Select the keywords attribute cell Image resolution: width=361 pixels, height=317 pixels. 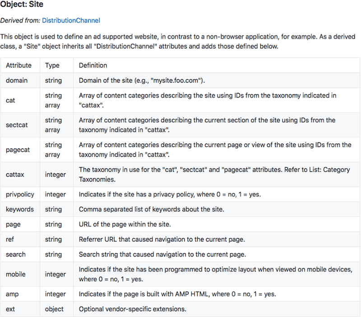(19, 210)
